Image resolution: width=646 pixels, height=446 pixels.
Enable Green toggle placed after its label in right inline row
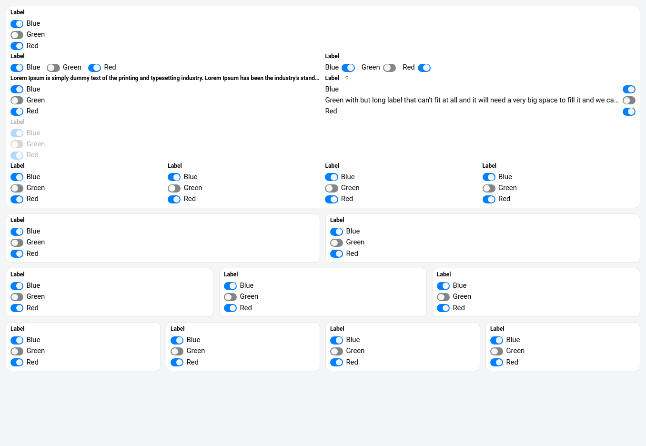click(x=390, y=68)
